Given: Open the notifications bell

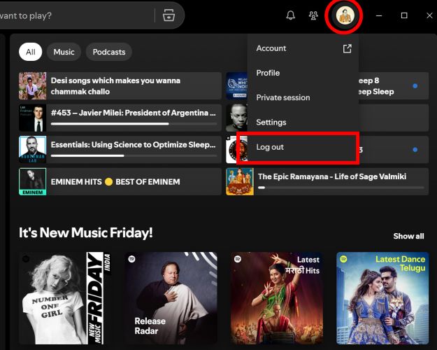Looking at the screenshot, I should pyautogui.click(x=290, y=15).
